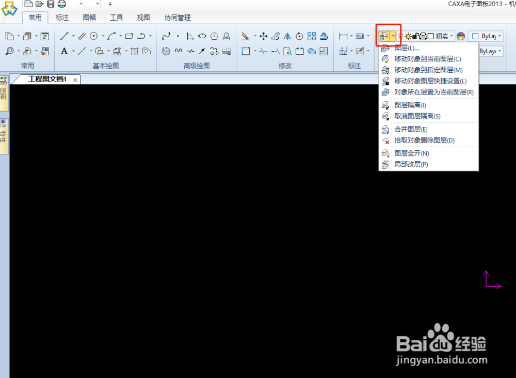Viewport: 516px width, 378px height.
Task: Select the 工程图文档1 document tab
Action: 47,80
